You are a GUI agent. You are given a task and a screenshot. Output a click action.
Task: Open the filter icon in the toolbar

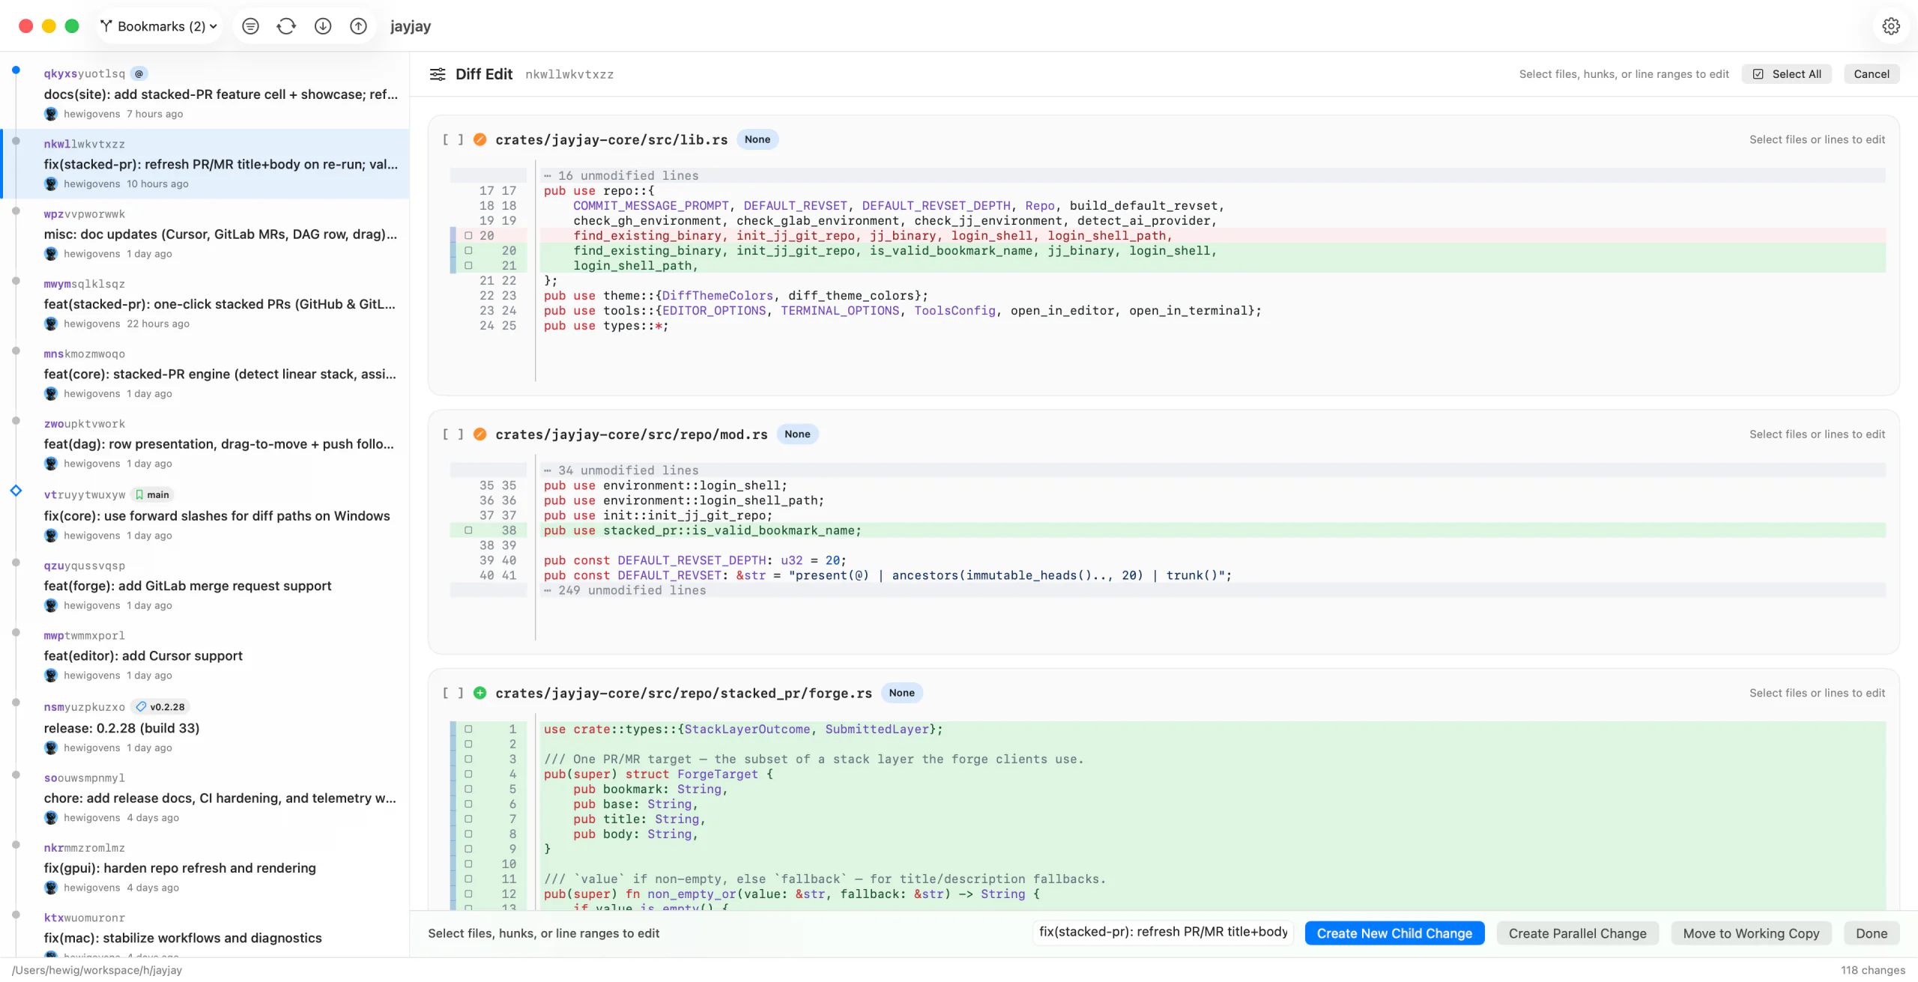[x=250, y=26]
